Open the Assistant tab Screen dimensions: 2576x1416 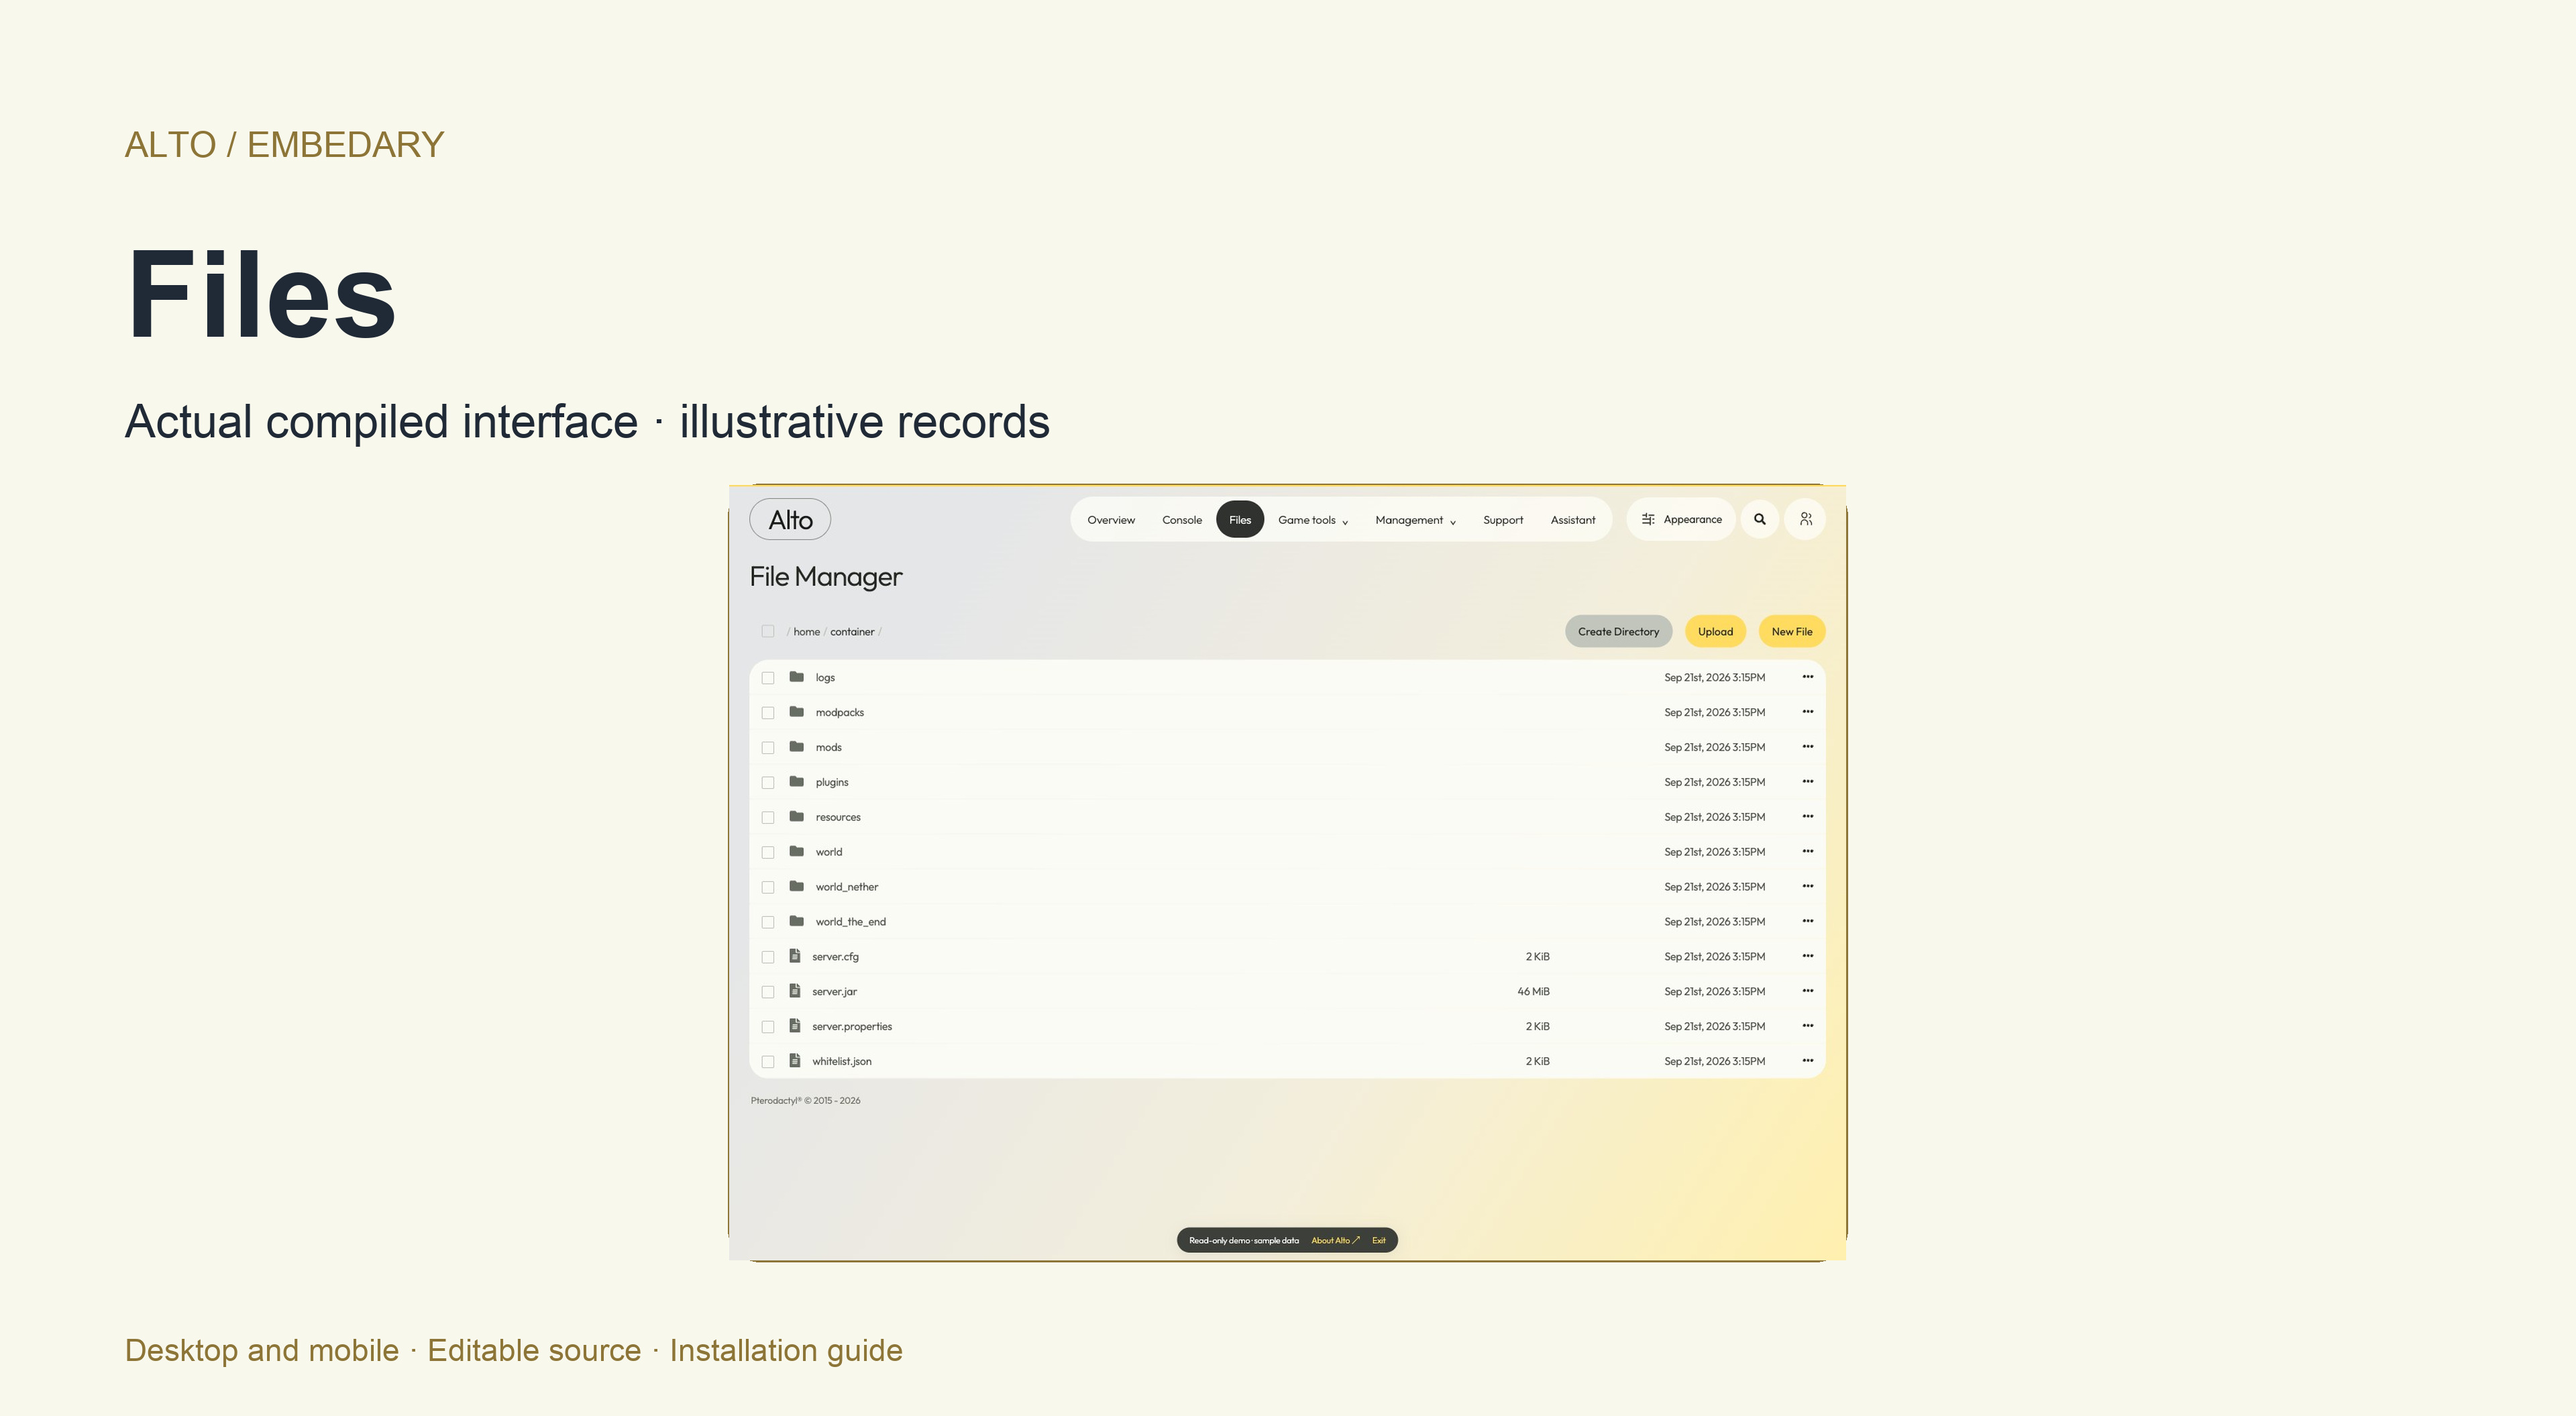pos(1573,520)
